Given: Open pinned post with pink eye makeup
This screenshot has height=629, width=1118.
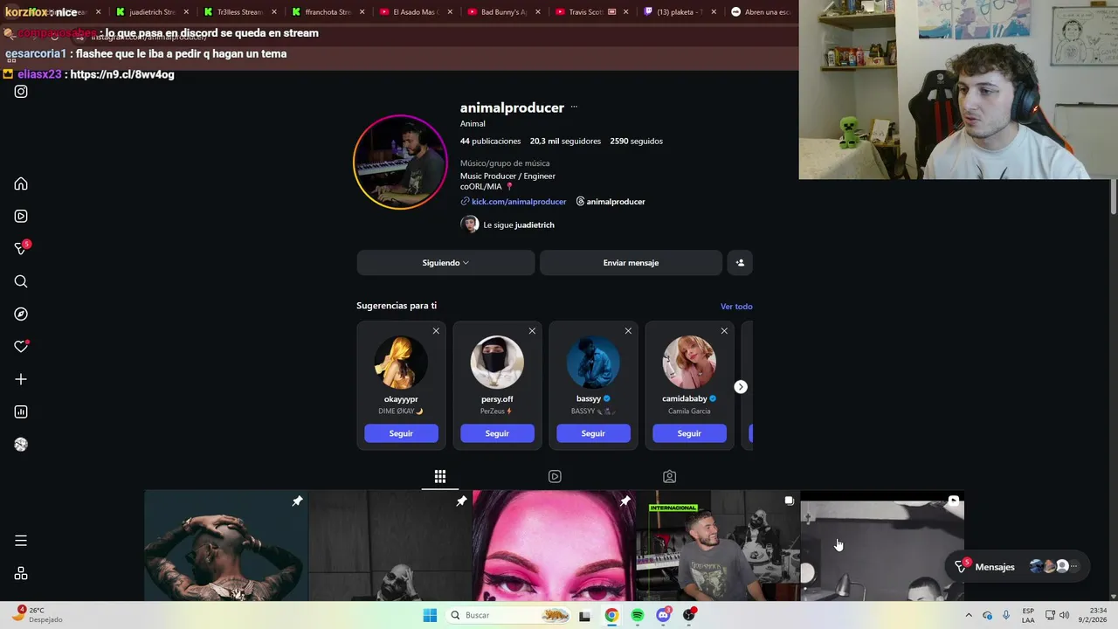Looking at the screenshot, I should [554, 546].
